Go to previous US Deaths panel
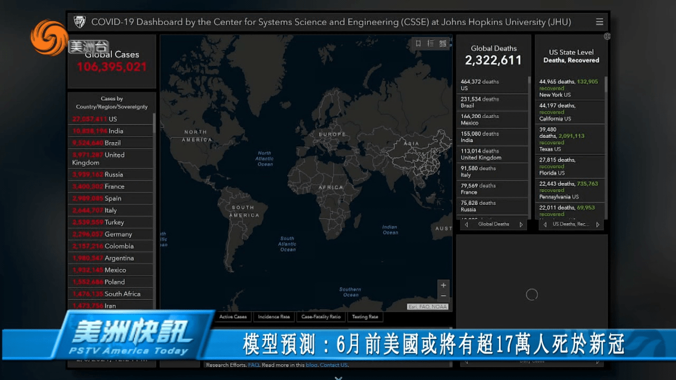This screenshot has height=380, width=676. tap(544, 224)
